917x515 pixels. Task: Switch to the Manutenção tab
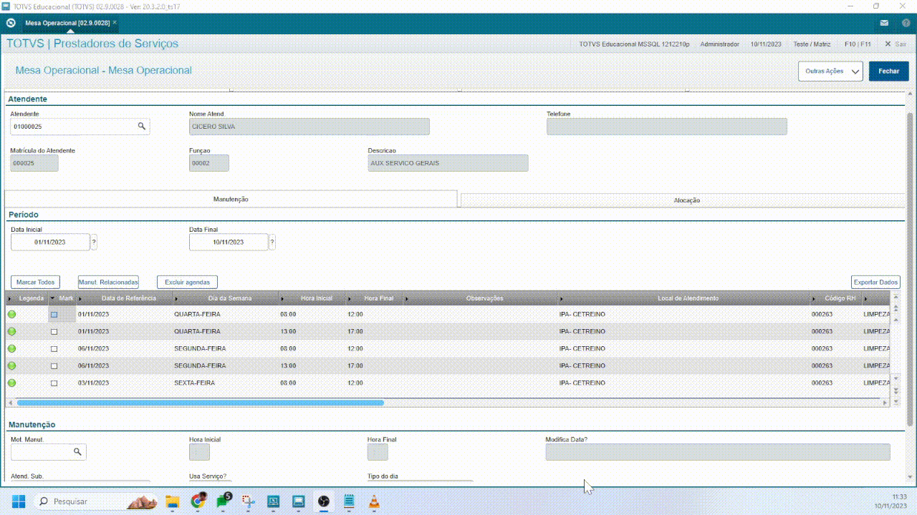pos(231,199)
